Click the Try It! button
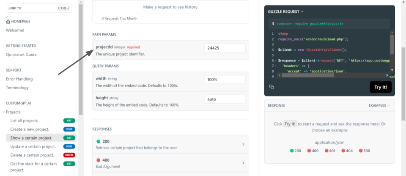This screenshot has height=176, width=406. [x=381, y=87]
